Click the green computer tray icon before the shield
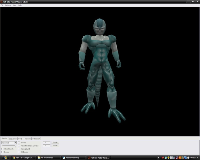This screenshot has width=200, height=160. 165,158
